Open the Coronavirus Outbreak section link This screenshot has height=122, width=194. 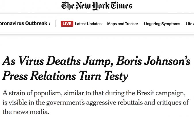pos(23,24)
